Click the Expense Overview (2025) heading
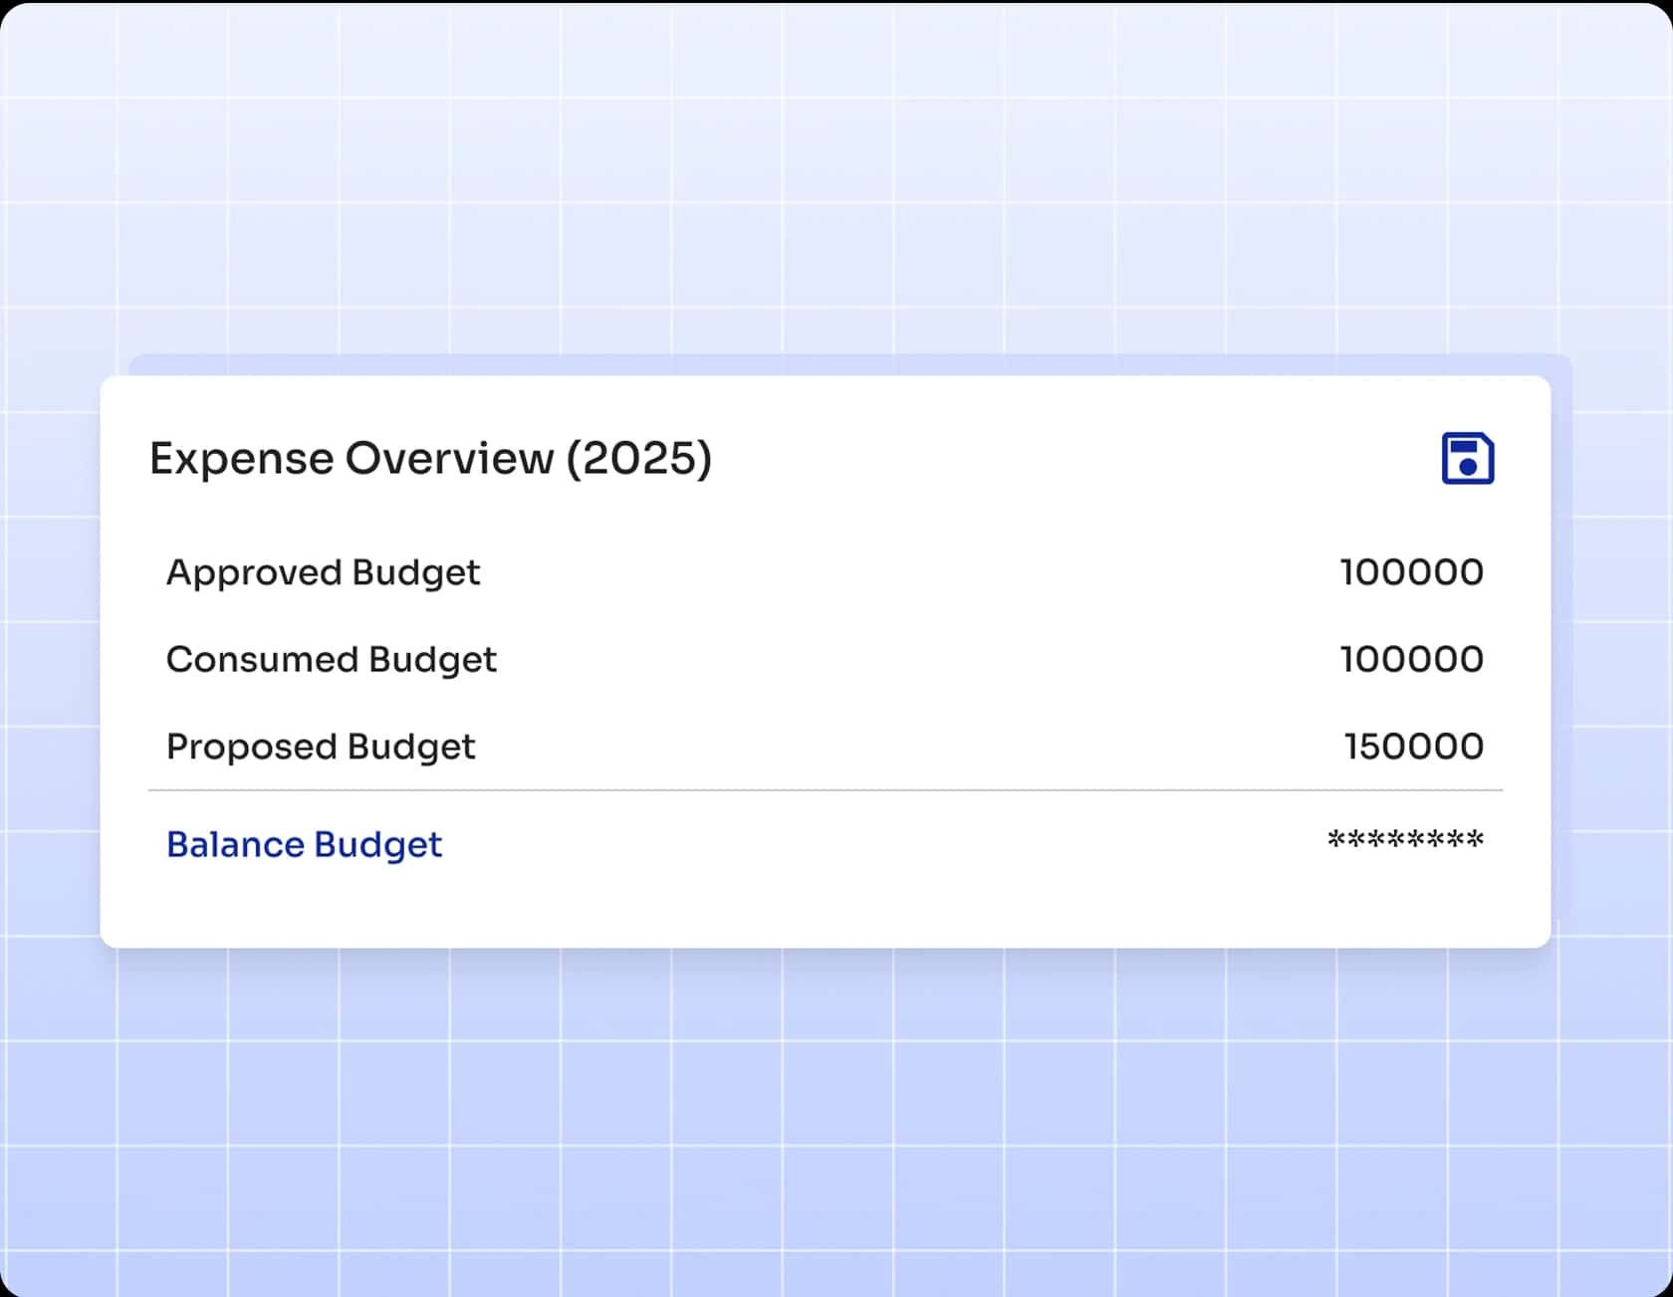The width and height of the screenshot is (1673, 1297). coord(431,458)
